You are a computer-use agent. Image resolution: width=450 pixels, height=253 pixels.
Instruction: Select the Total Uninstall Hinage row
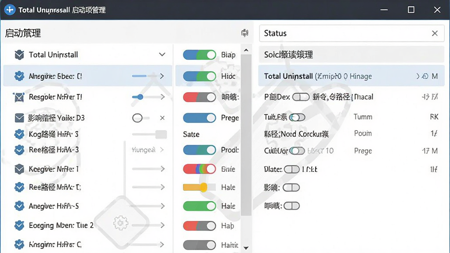pyautogui.click(x=351, y=76)
